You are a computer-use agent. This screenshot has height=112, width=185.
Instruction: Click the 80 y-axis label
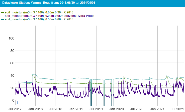[12, 51]
